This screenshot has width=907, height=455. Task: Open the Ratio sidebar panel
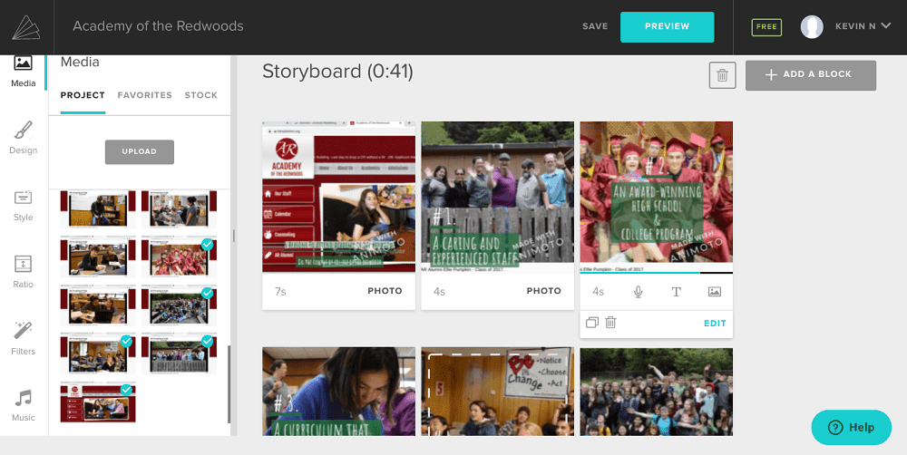click(24, 272)
